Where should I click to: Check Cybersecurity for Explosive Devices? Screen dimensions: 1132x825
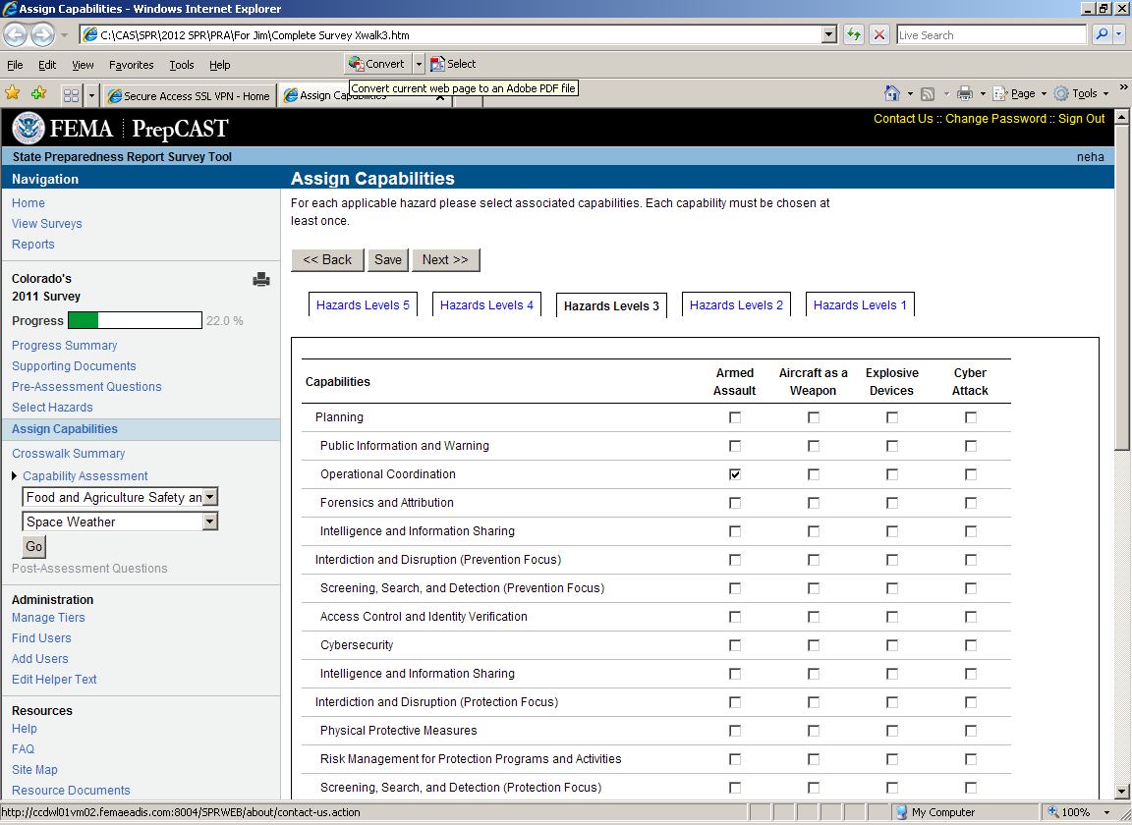coord(892,645)
